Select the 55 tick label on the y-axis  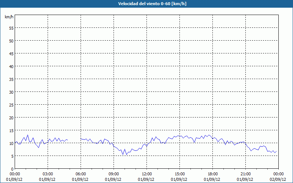(11, 28)
